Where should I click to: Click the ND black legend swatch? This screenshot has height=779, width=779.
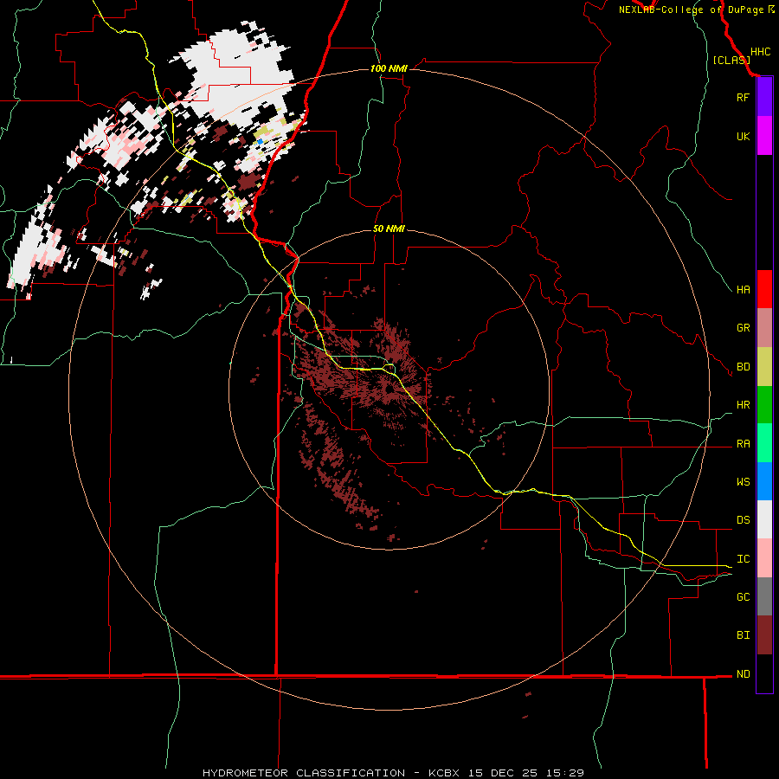click(x=764, y=673)
